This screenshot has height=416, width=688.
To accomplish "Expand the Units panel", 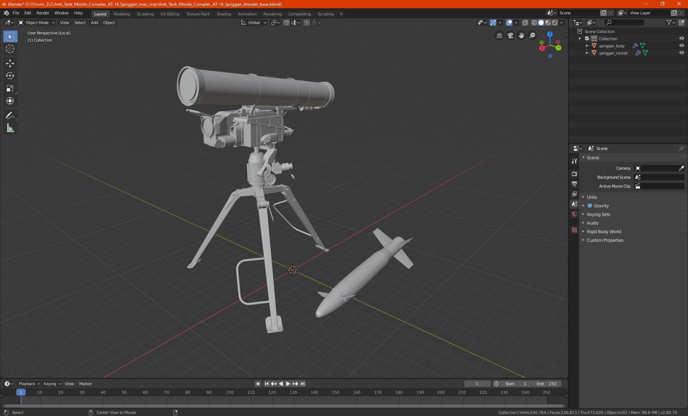I will (592, 197).
